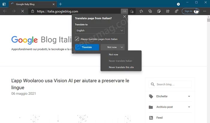Close the translate popup
This screenshot has height=123, width=210.
(124, 16)
